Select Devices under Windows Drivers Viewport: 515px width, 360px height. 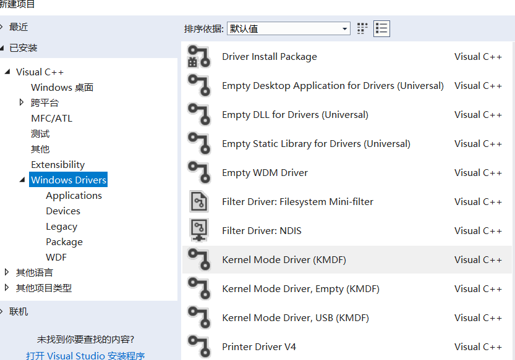coord(63,211)
